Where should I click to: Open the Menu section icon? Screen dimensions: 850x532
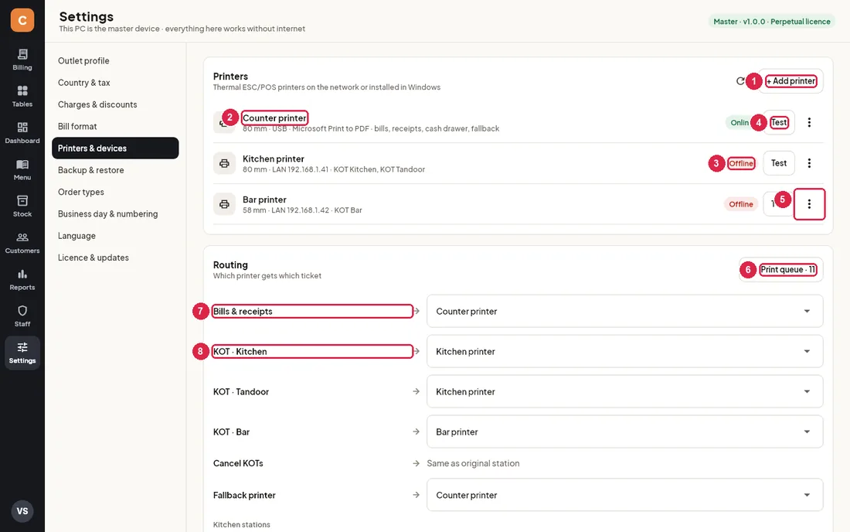(22, 170)
